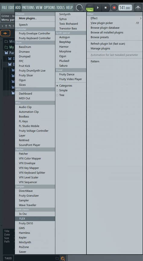This screenshot has height=261, width=143.
Task: Open the OPTIONS menu
Action: [x=49, y=8]
